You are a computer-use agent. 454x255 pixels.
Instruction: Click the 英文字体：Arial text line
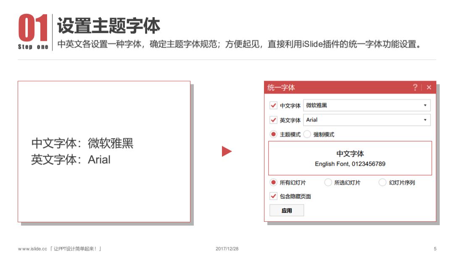coord(71,160)
